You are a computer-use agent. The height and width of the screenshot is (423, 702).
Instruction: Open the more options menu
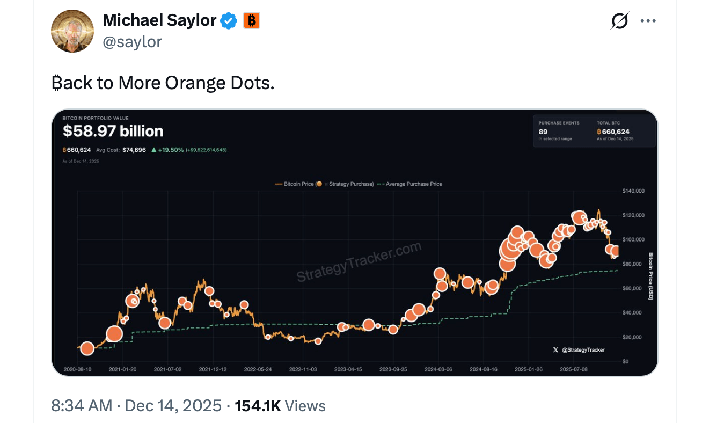pyautogui.click(x=648, y=20)
